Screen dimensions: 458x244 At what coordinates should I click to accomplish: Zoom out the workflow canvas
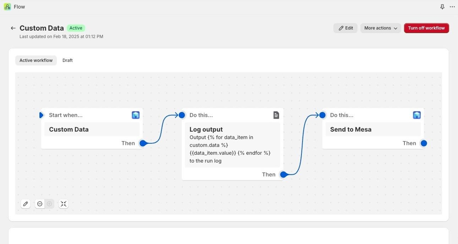point(40,204)
